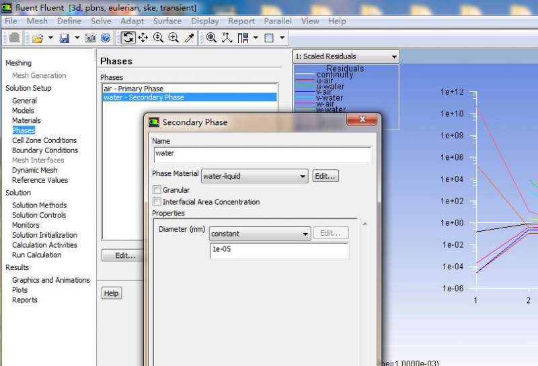This screenshot has width=538, height=366.
Task: Open Boundary Conditions
Action: (x=45, y=150)
